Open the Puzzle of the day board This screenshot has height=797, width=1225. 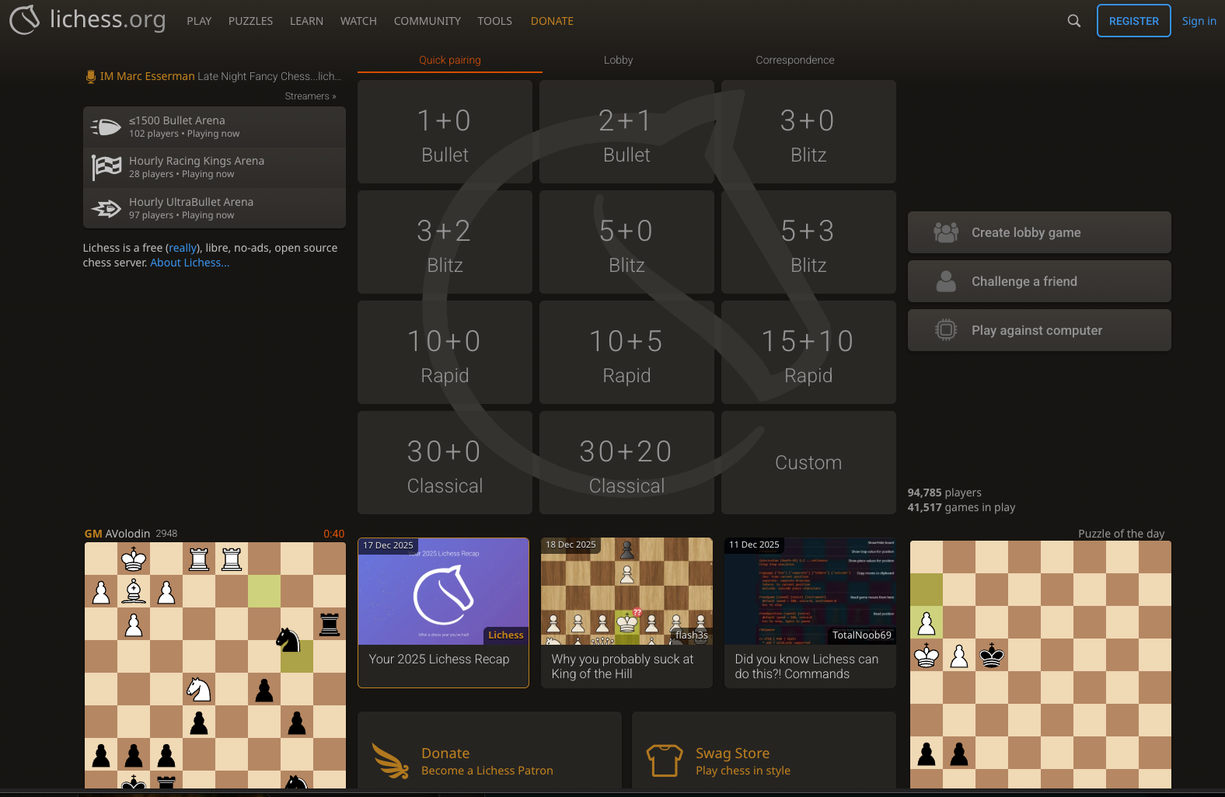pos(1040,664)
